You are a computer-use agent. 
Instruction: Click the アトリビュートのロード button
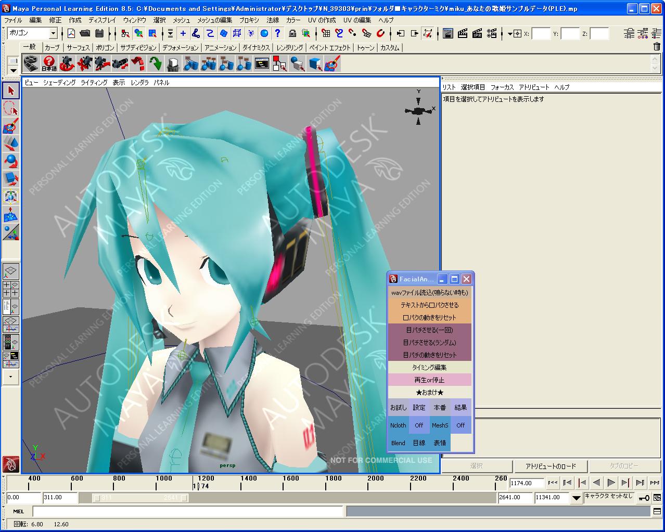pos(550,466)
